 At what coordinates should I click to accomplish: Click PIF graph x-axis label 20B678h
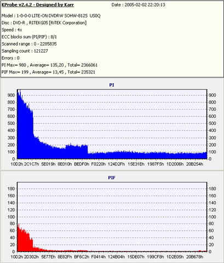tap(194, 257)
